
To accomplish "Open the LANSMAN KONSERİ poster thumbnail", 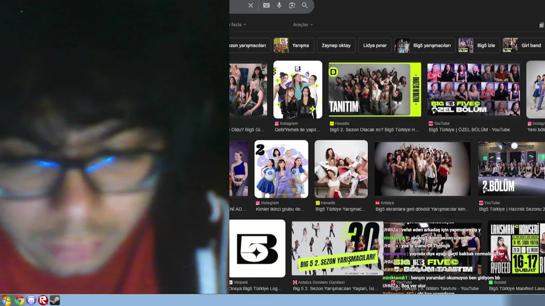I will [516, 249].
